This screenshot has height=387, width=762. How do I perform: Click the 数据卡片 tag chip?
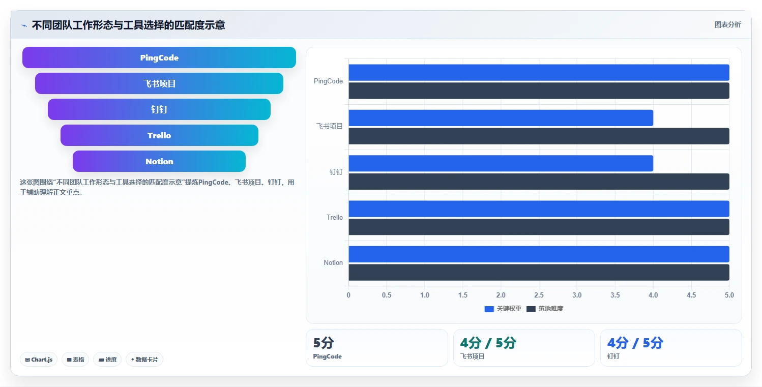point(144,360)
